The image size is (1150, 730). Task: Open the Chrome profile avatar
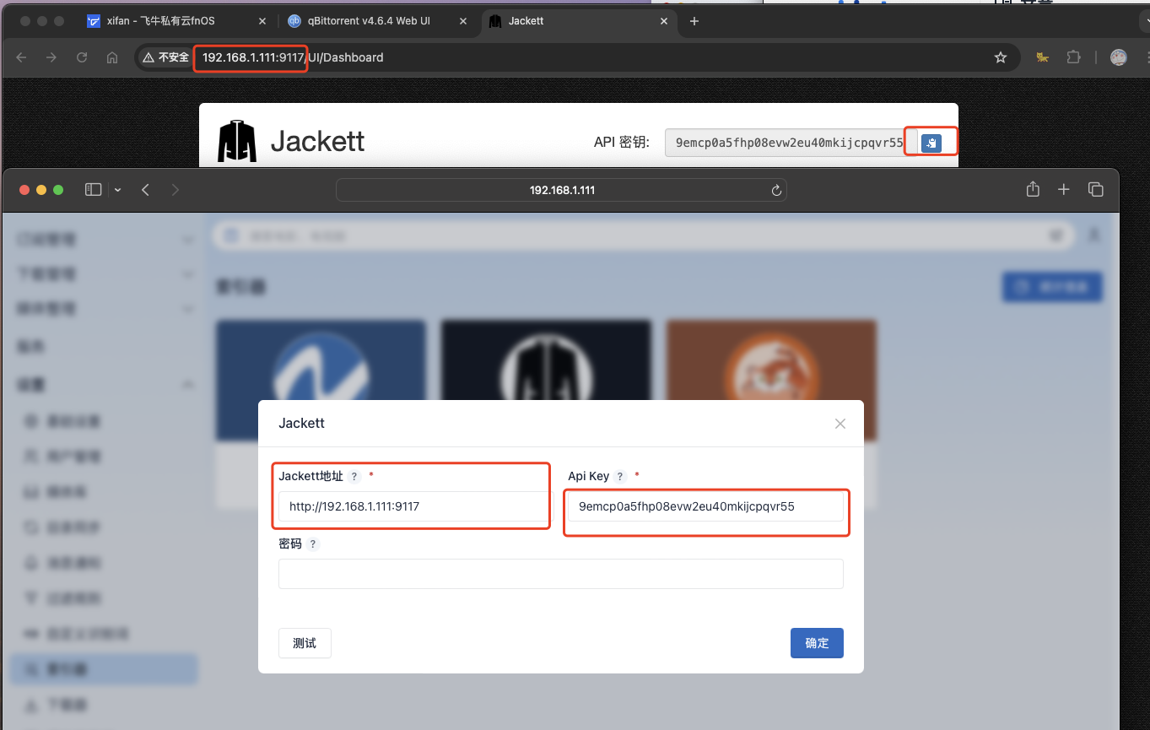point(1119,57)
